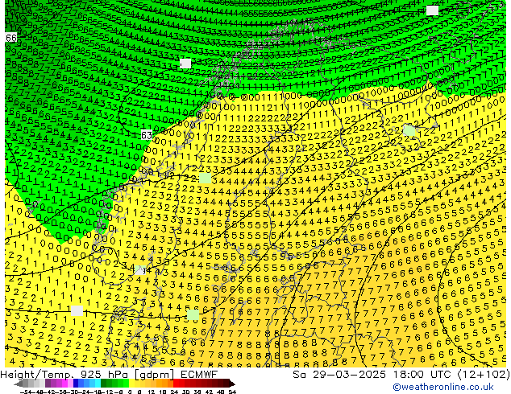
Task: Click the magenta swatch in the color scale
Action: pos(64,384)
